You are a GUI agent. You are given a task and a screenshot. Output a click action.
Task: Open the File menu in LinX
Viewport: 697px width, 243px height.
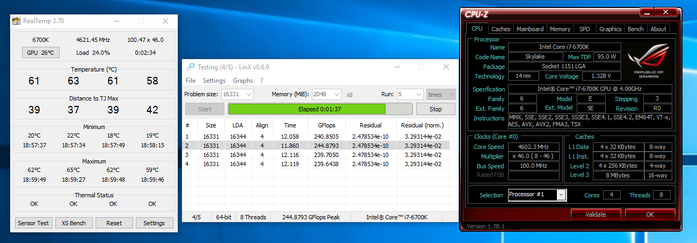(x=191, y=81)
